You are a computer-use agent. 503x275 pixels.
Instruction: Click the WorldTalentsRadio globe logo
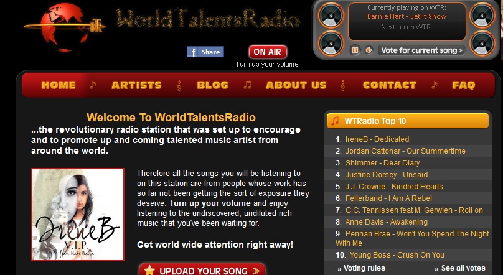click(65, 27)
